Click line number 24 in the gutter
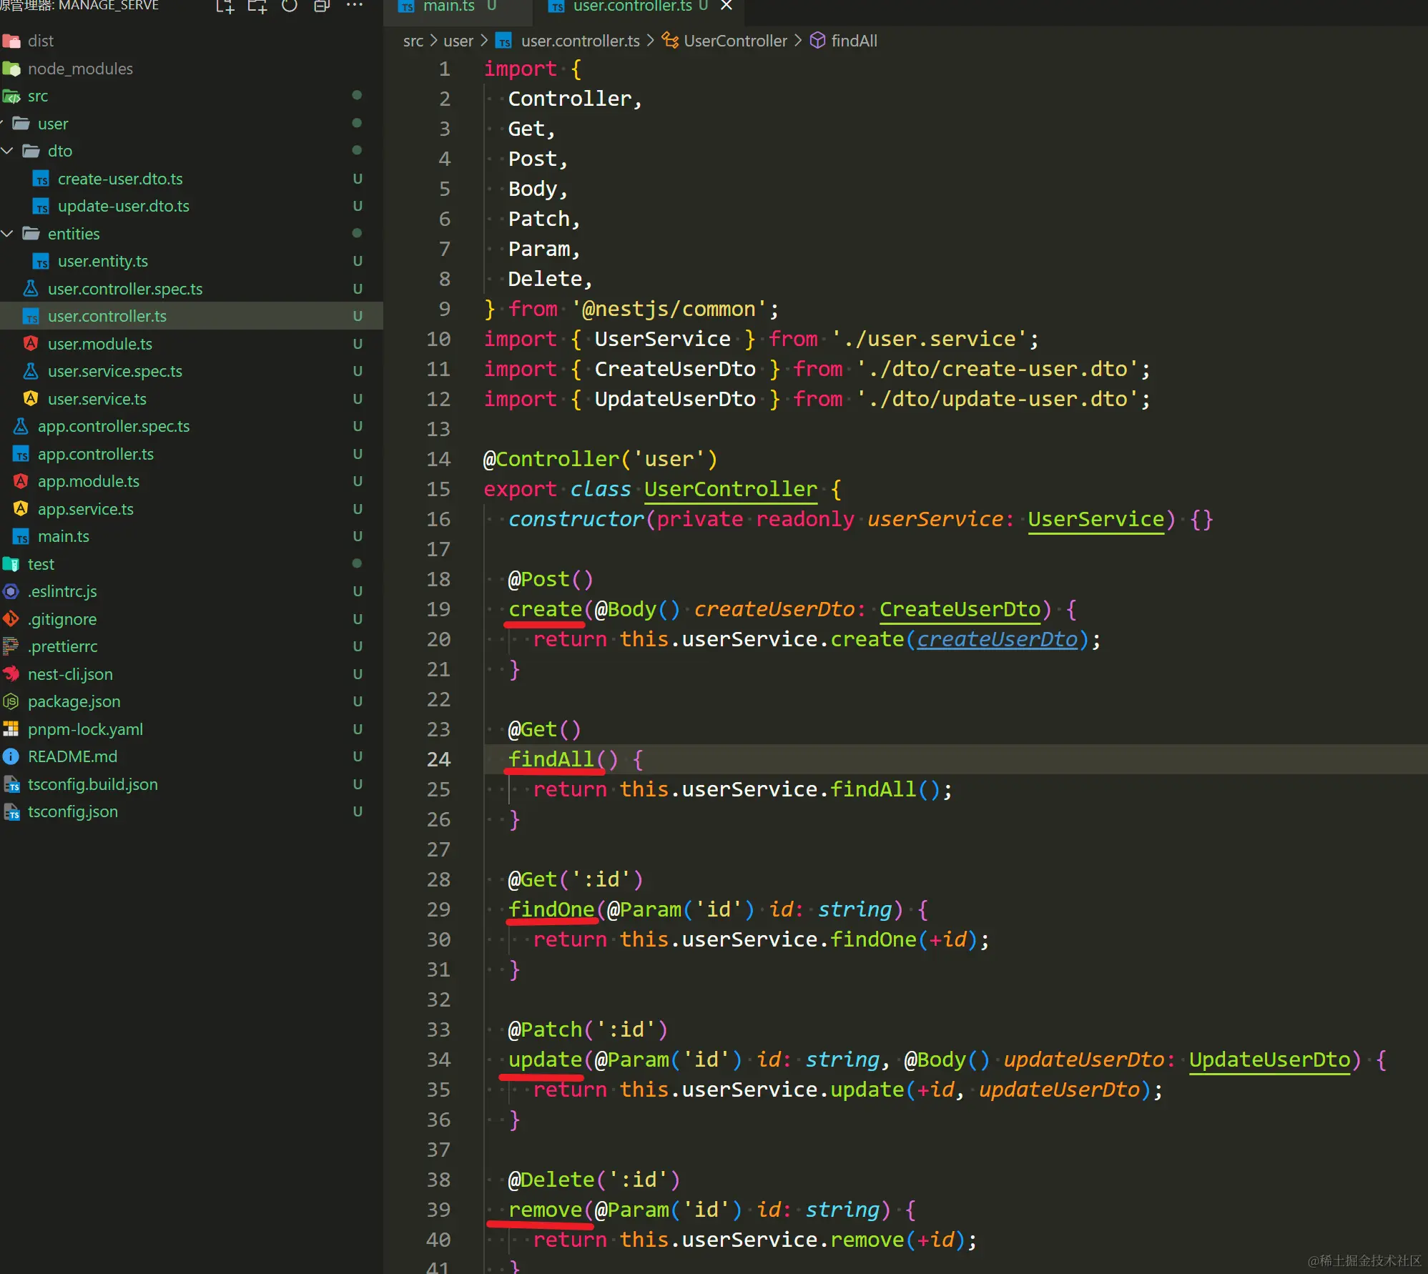This screenshot has height=1274, width=1428. (x=439, y=759)
